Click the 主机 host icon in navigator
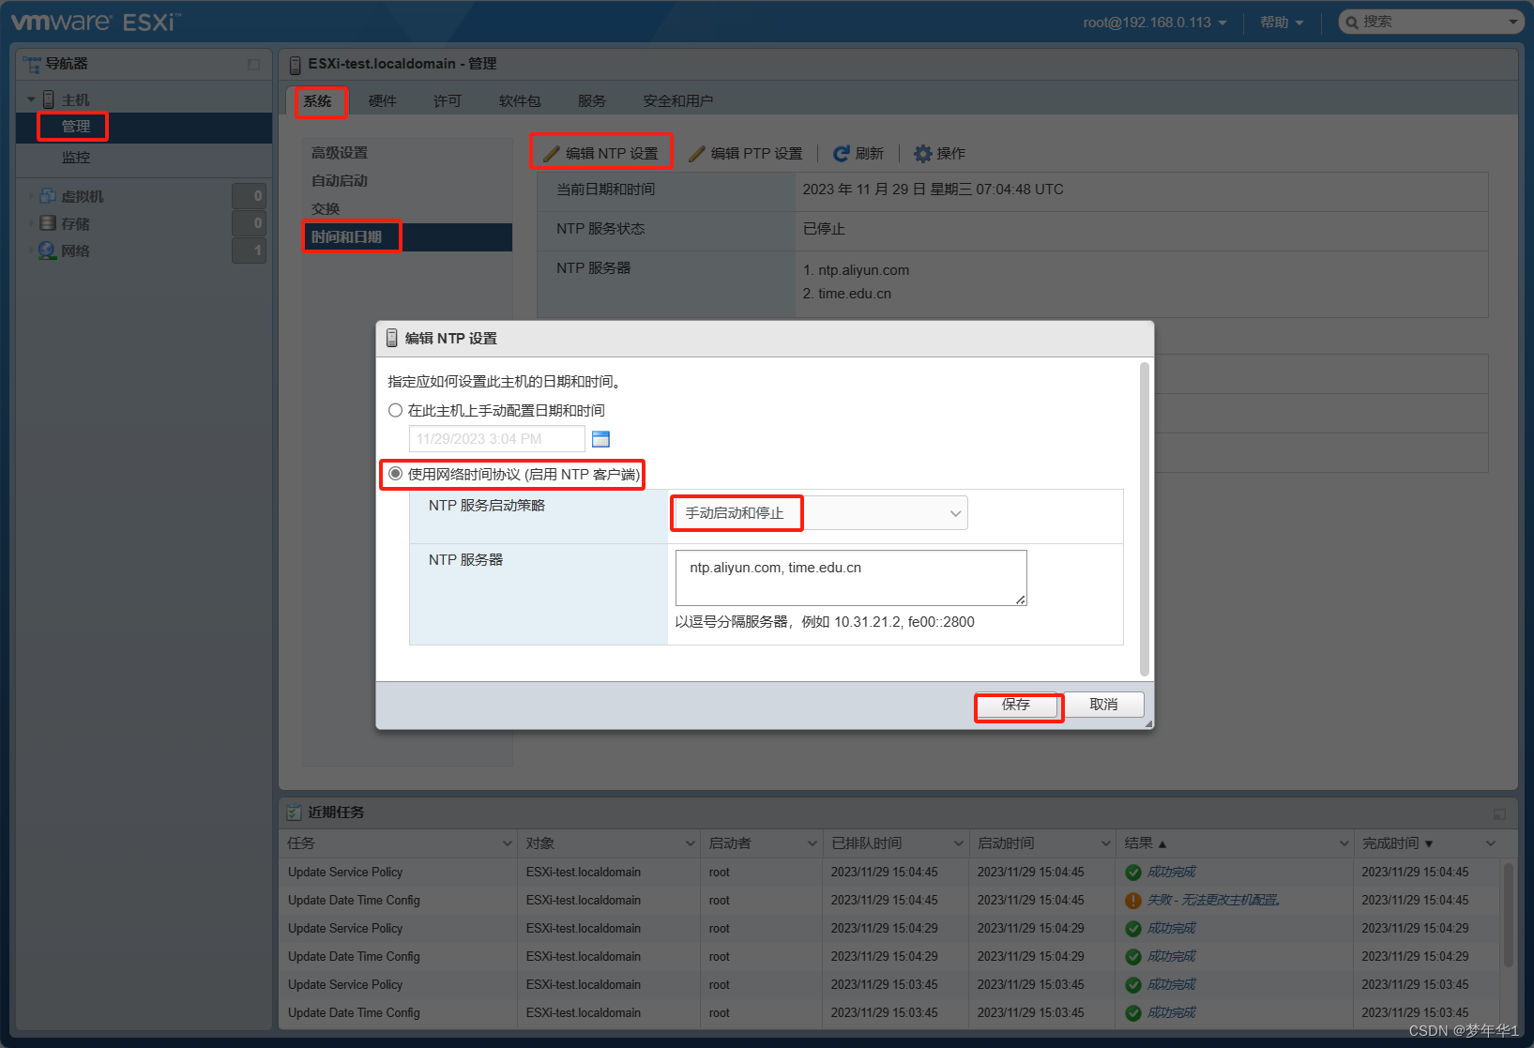The width and height of the screenshot is (1534, 1048). (48, 97)
